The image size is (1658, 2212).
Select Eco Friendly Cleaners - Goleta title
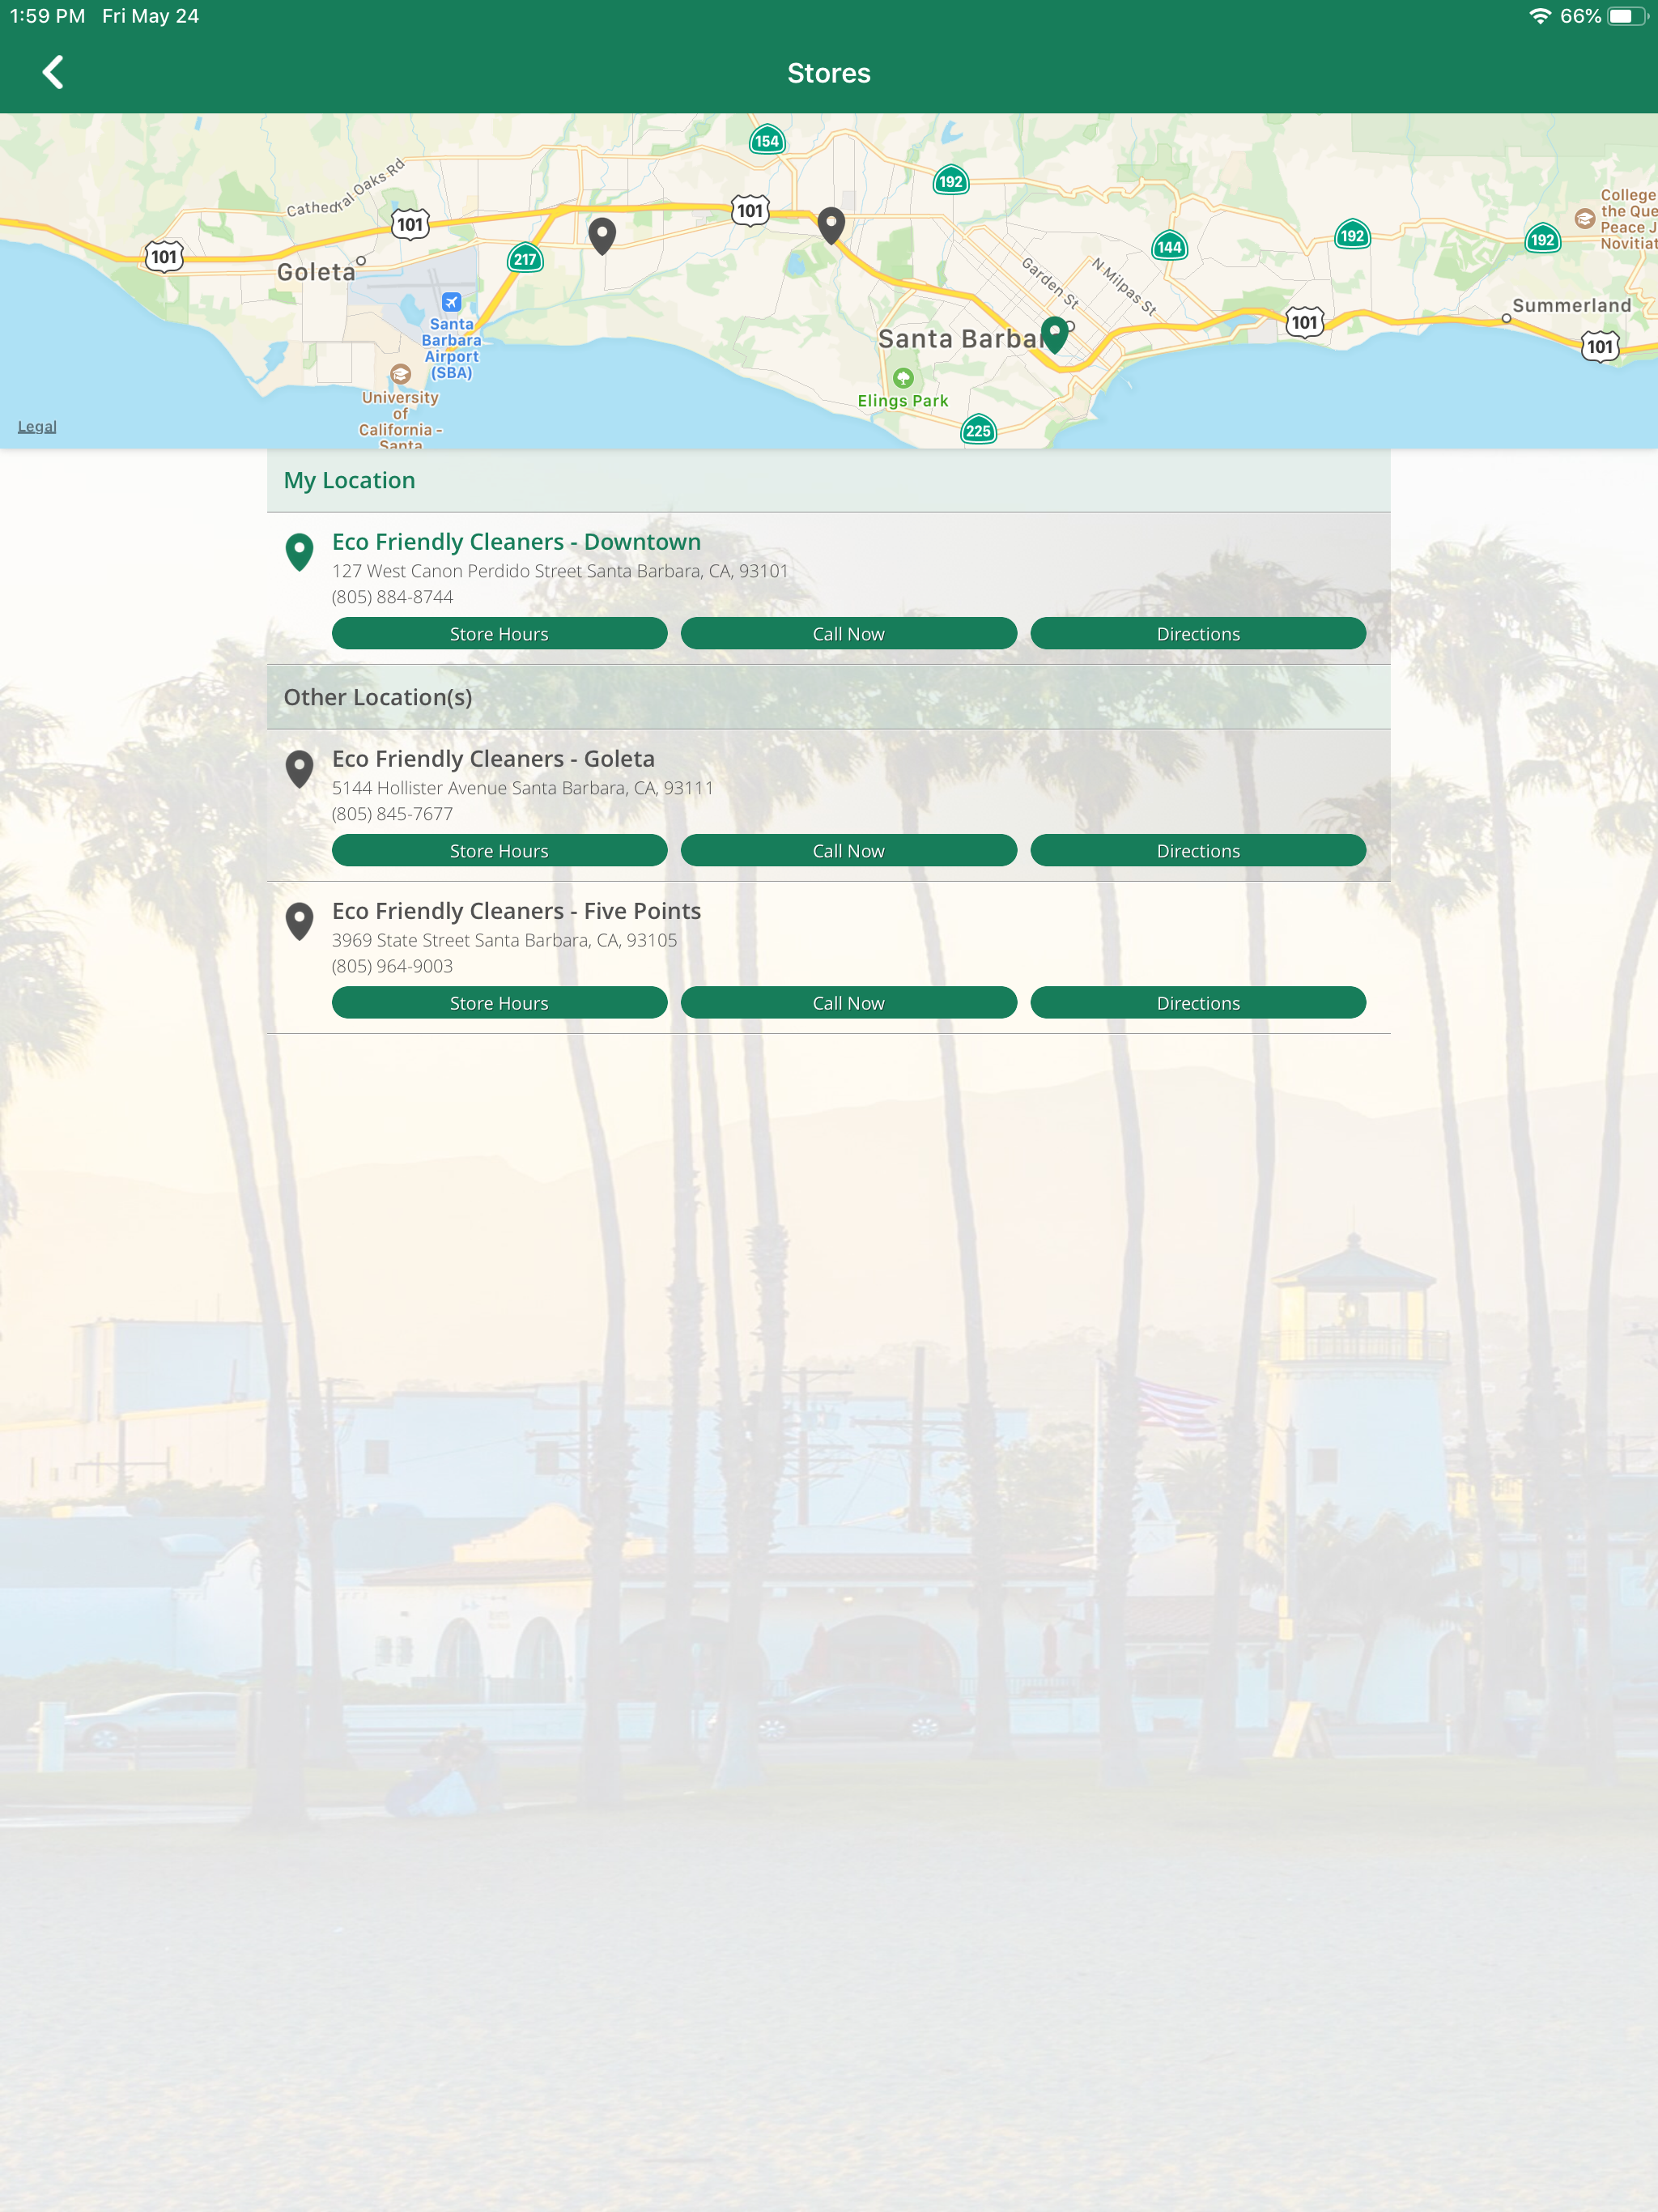coord(493,758)
